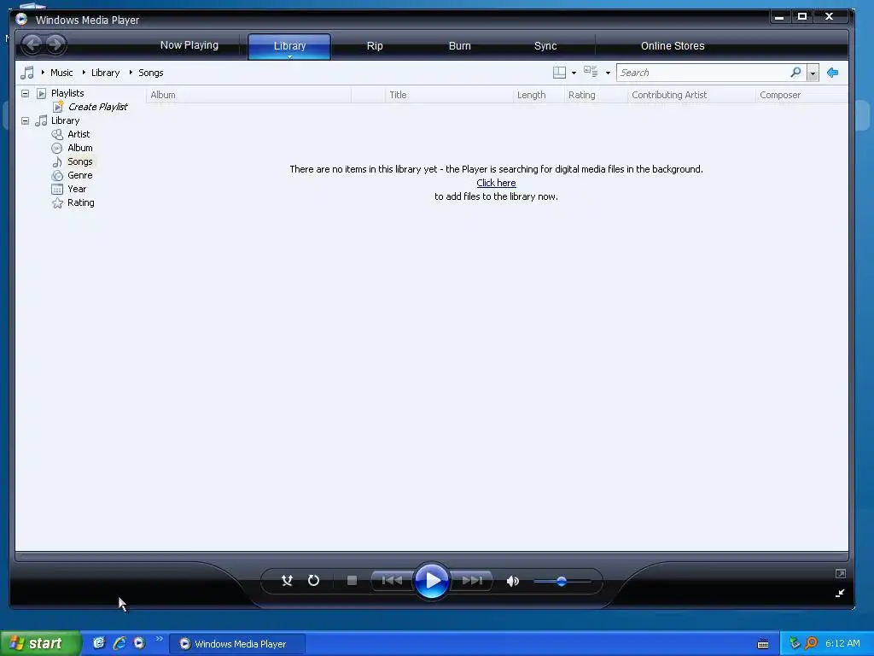The height and width of the screenshot is (656, 874).
Task: Select the Library tree node
Action: tap(65, 120)
